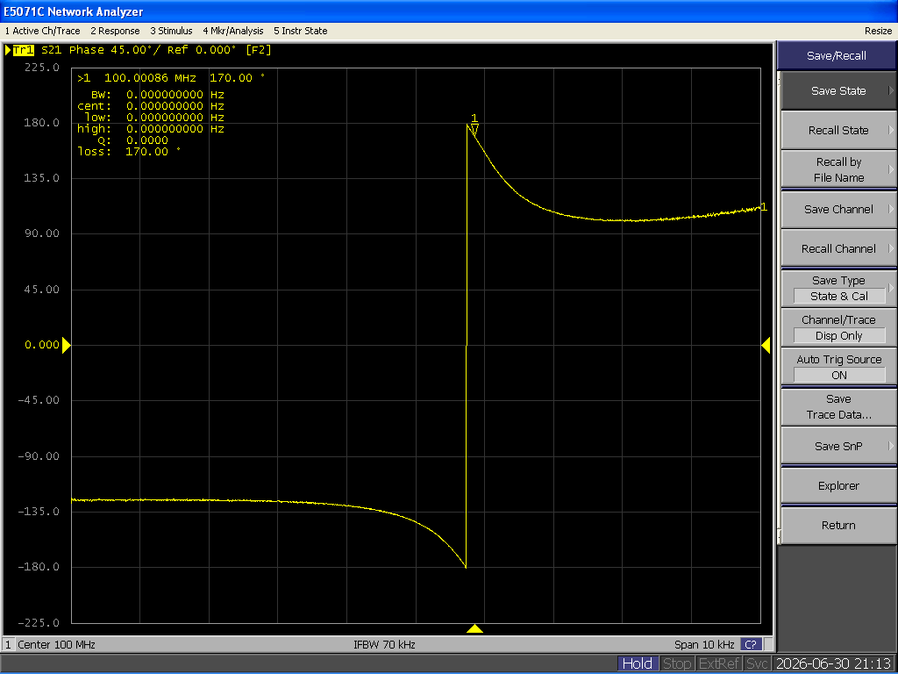Toggle Channel/Trace Disp Only setting
The width and height of the screenshot is (898, 674).
coord(838,328)
